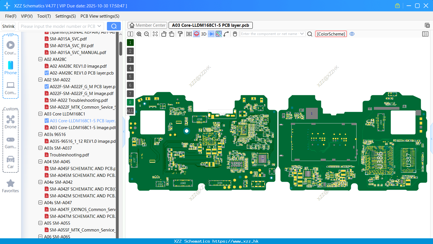This screenshot has width=433, height=244.
Task: Select the paint roller highlight tool
Action: click(180, 34)
